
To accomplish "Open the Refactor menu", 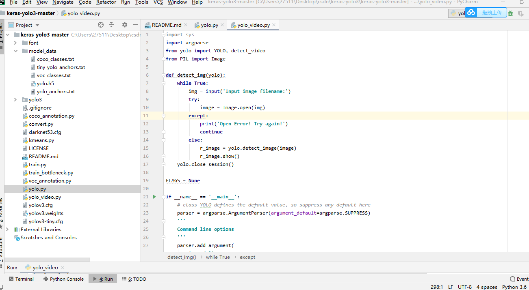I will [106, 2].
